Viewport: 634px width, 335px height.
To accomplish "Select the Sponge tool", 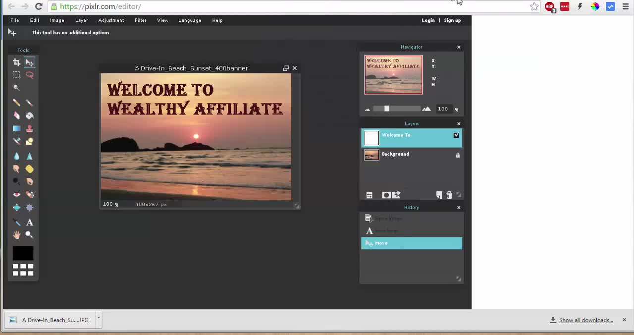I will 29,169.
